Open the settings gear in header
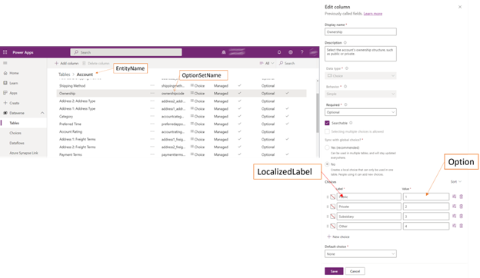Viewport: 480px width, 278px height. point(291,52)
